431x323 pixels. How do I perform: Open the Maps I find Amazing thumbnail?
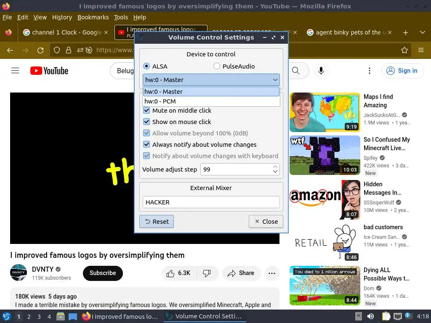325,112
